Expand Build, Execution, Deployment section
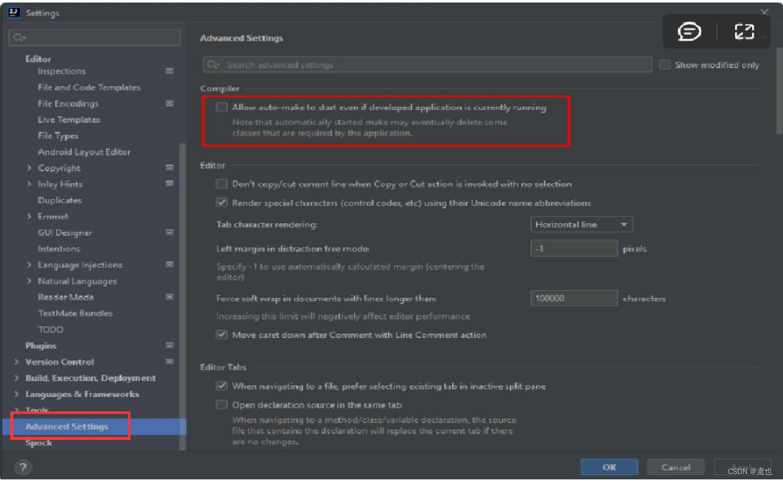The width and height of the screenshot is (783, 482). (x=16, y=378)
